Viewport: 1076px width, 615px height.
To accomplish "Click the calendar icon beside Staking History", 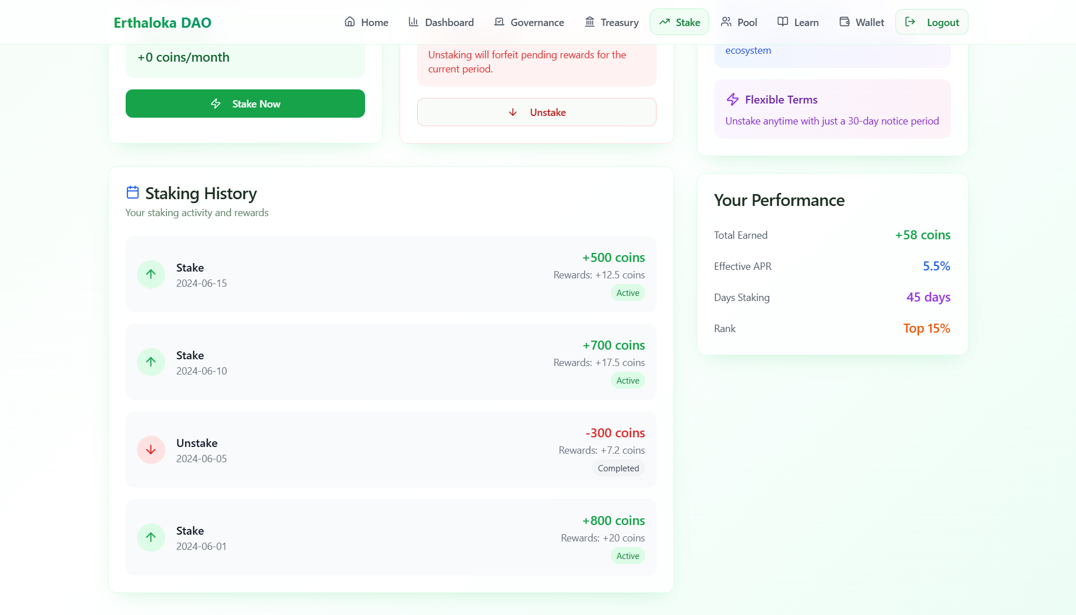I will [x=132, y=192].
